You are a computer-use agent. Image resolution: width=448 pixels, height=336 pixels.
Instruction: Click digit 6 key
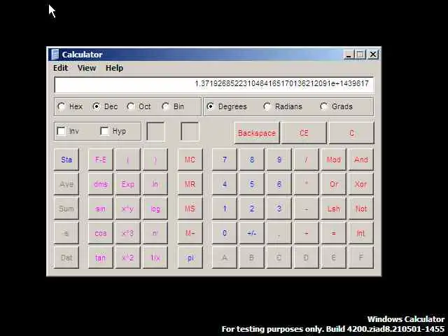click(x=279, y=184)
